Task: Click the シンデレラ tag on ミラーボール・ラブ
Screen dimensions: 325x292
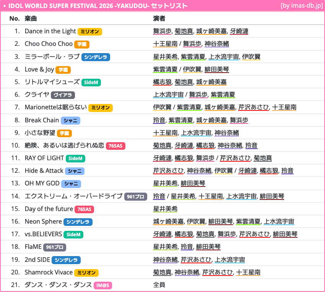Action: [96, 57]
